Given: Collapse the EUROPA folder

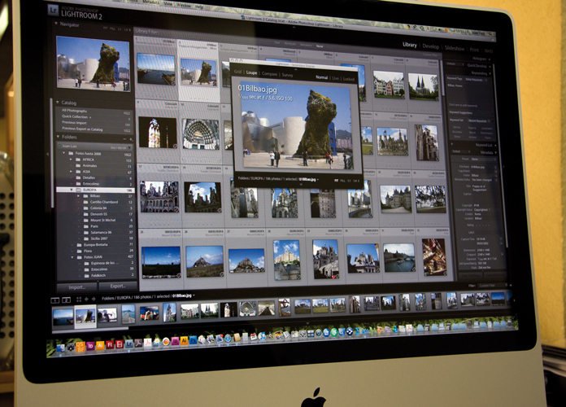Looking at the screenshot, I should (x=72, y=190).
